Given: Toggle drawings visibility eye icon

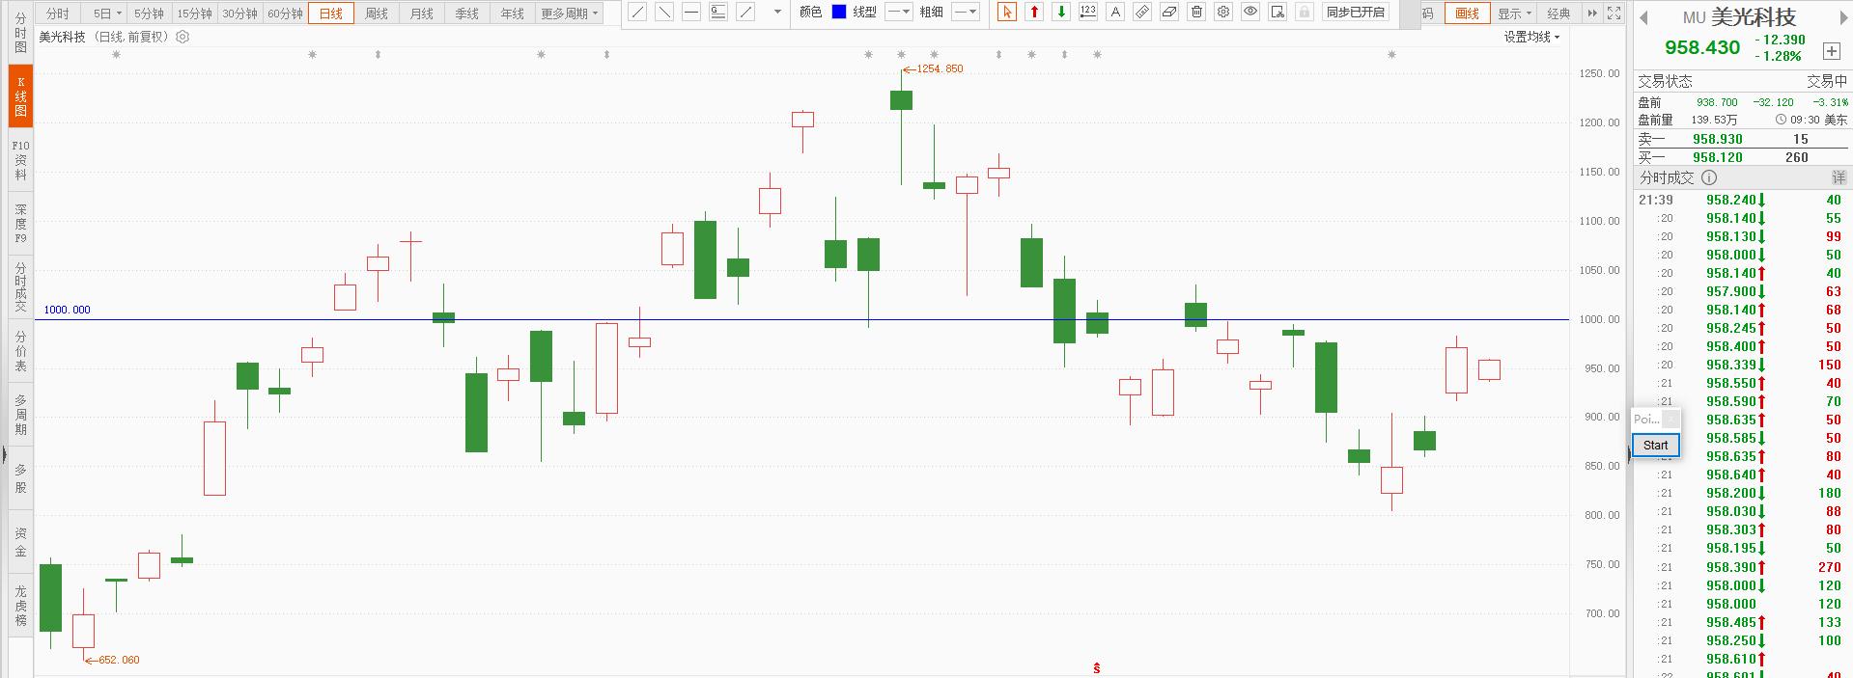Looking at the screenshot, I should click(x=1250, y=12).
